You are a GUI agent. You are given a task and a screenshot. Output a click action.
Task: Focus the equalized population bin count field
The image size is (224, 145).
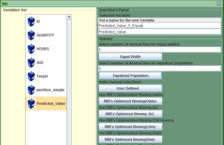(x=159, y=69)
